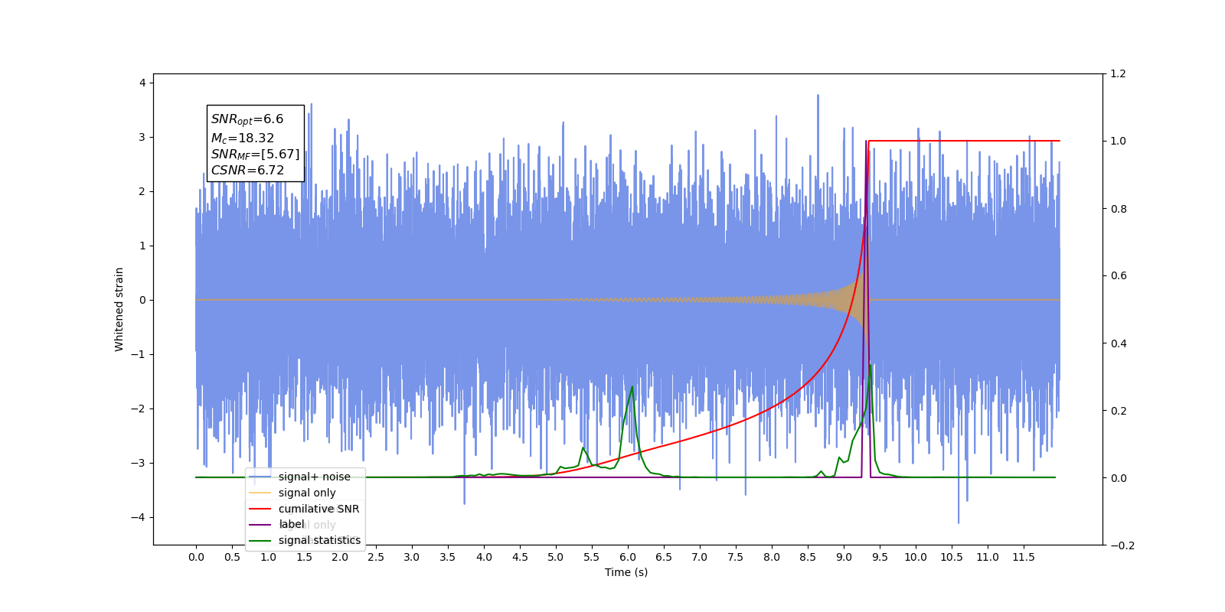Click the orange chirp signal near merger
The height and width of the screenshot is (612, 1225).
pos(854,299)
